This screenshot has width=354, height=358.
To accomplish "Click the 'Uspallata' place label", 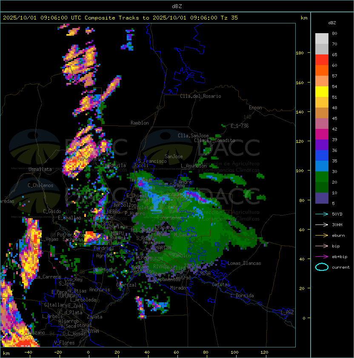I will coord(40,169).
